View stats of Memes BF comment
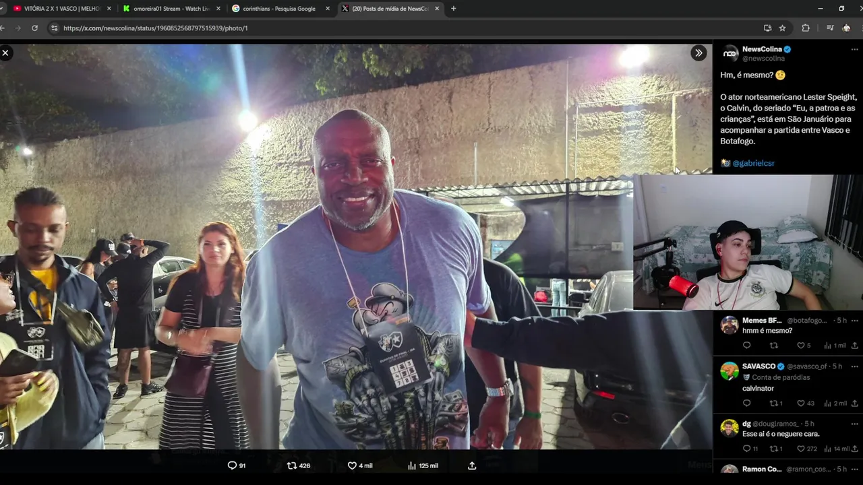 (x=835, y=346)
